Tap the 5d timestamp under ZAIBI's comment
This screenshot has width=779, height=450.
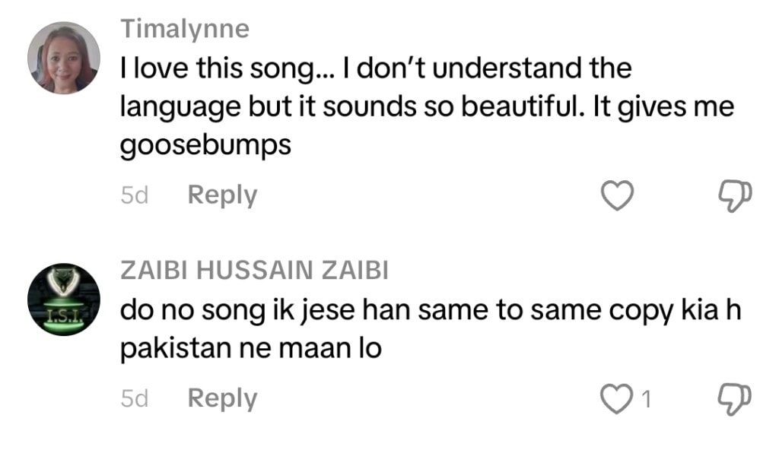pyautogui.click(x=134, y=399)
